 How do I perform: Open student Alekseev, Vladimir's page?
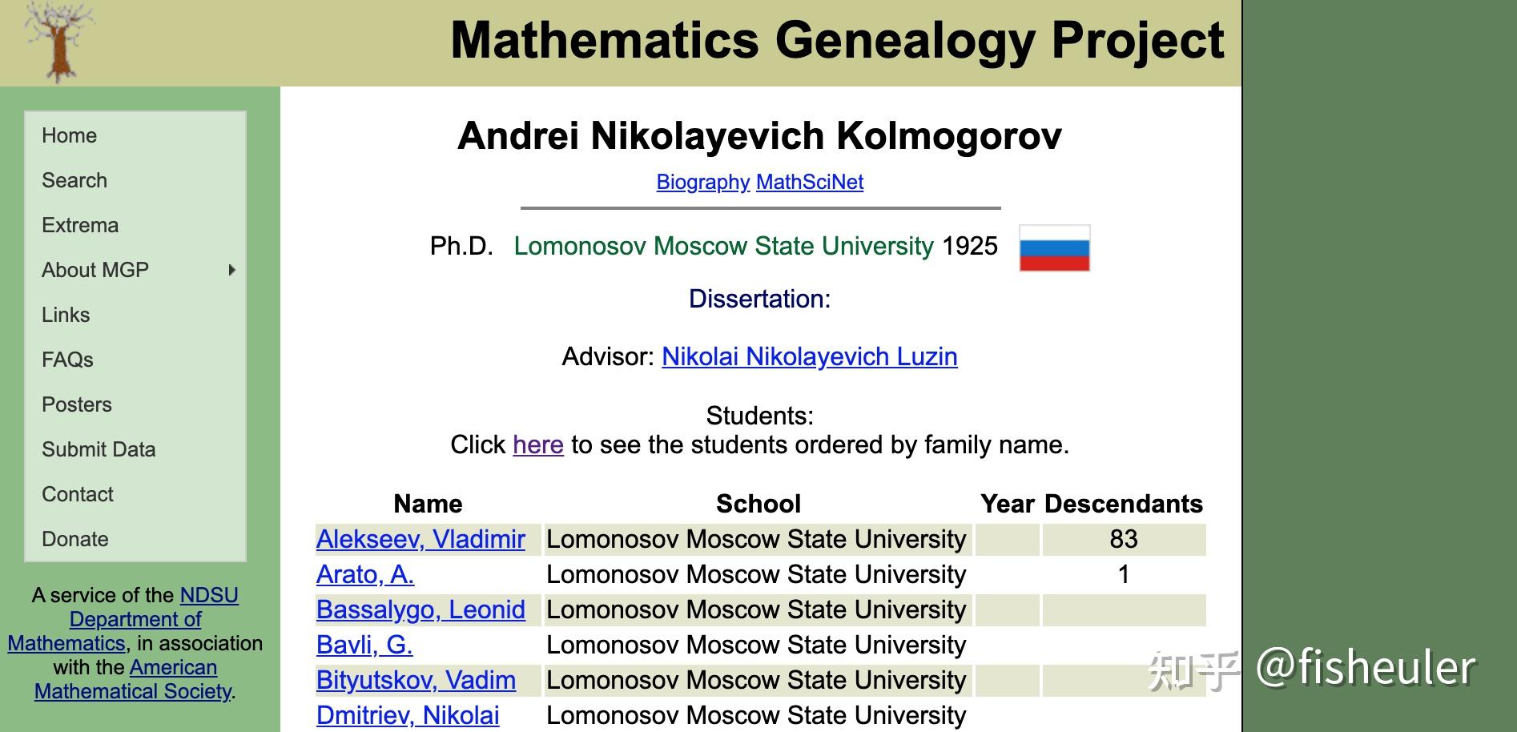tap(420, 539)
